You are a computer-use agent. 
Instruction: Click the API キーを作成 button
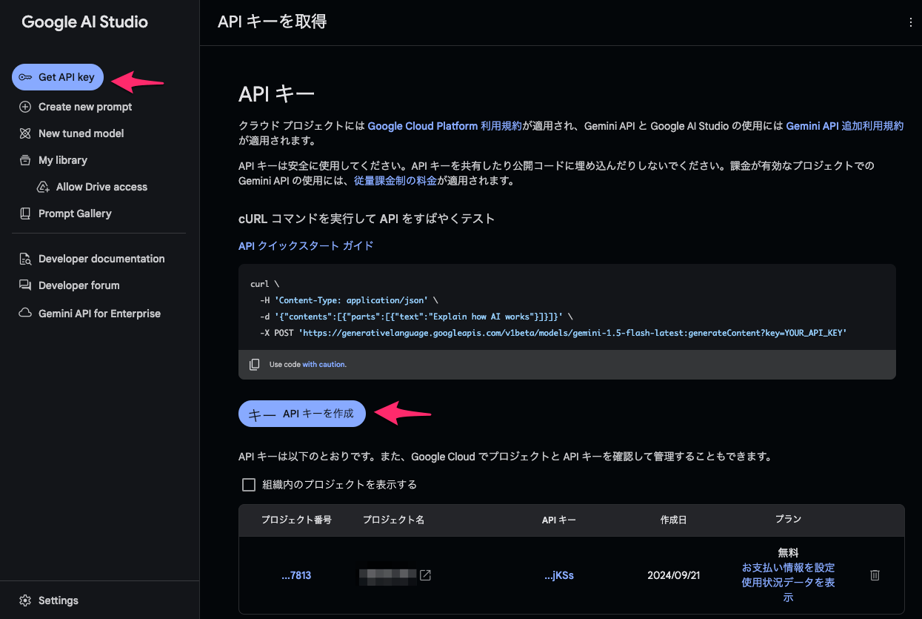tap(302, 414)
